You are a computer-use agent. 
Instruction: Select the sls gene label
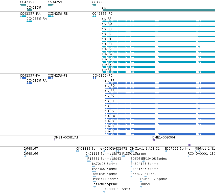104,8
